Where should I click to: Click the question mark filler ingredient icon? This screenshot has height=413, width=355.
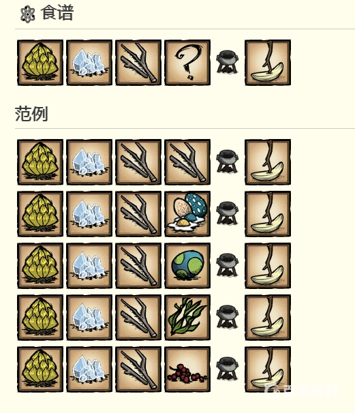[x=187, y=63]
